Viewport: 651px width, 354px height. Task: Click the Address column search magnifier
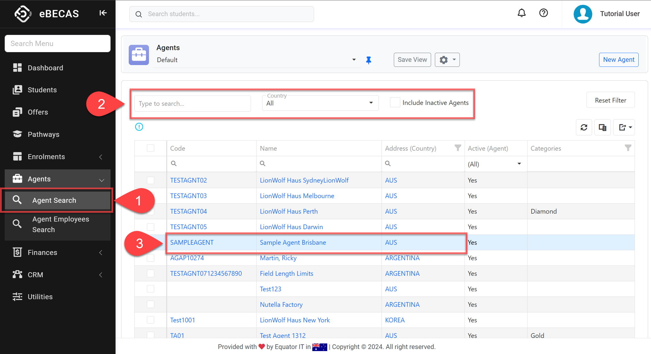point(388,164)
